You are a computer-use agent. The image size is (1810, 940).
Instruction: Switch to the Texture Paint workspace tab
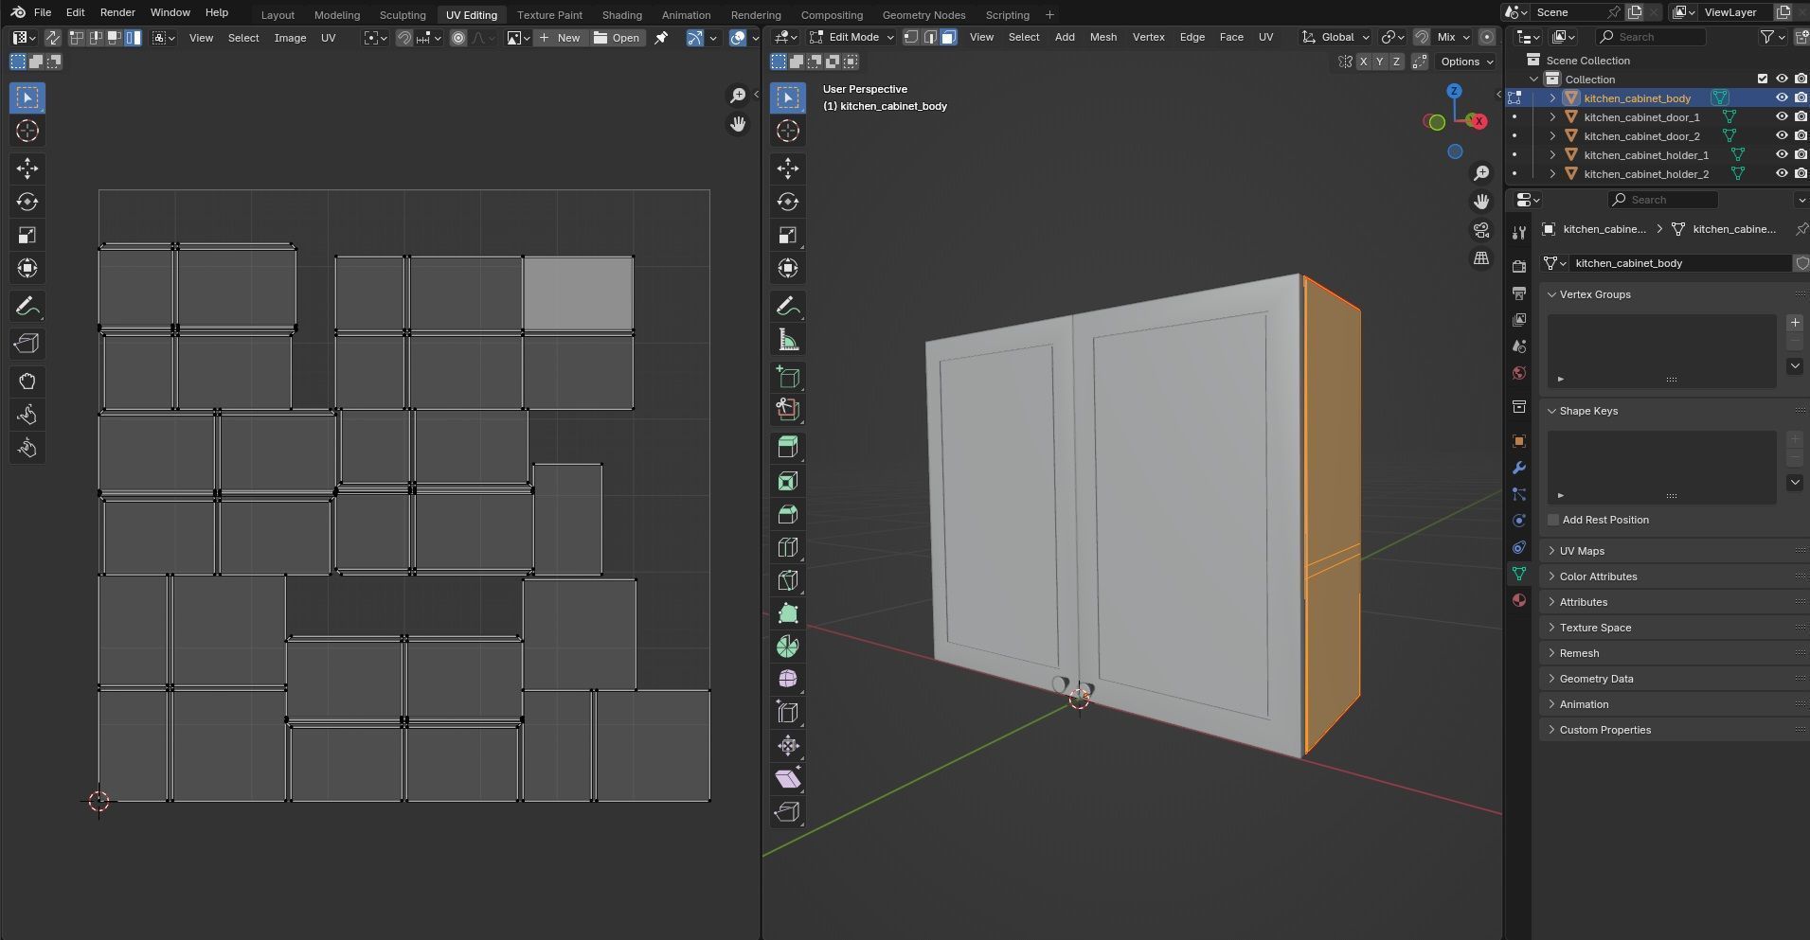tap(549, 15)
